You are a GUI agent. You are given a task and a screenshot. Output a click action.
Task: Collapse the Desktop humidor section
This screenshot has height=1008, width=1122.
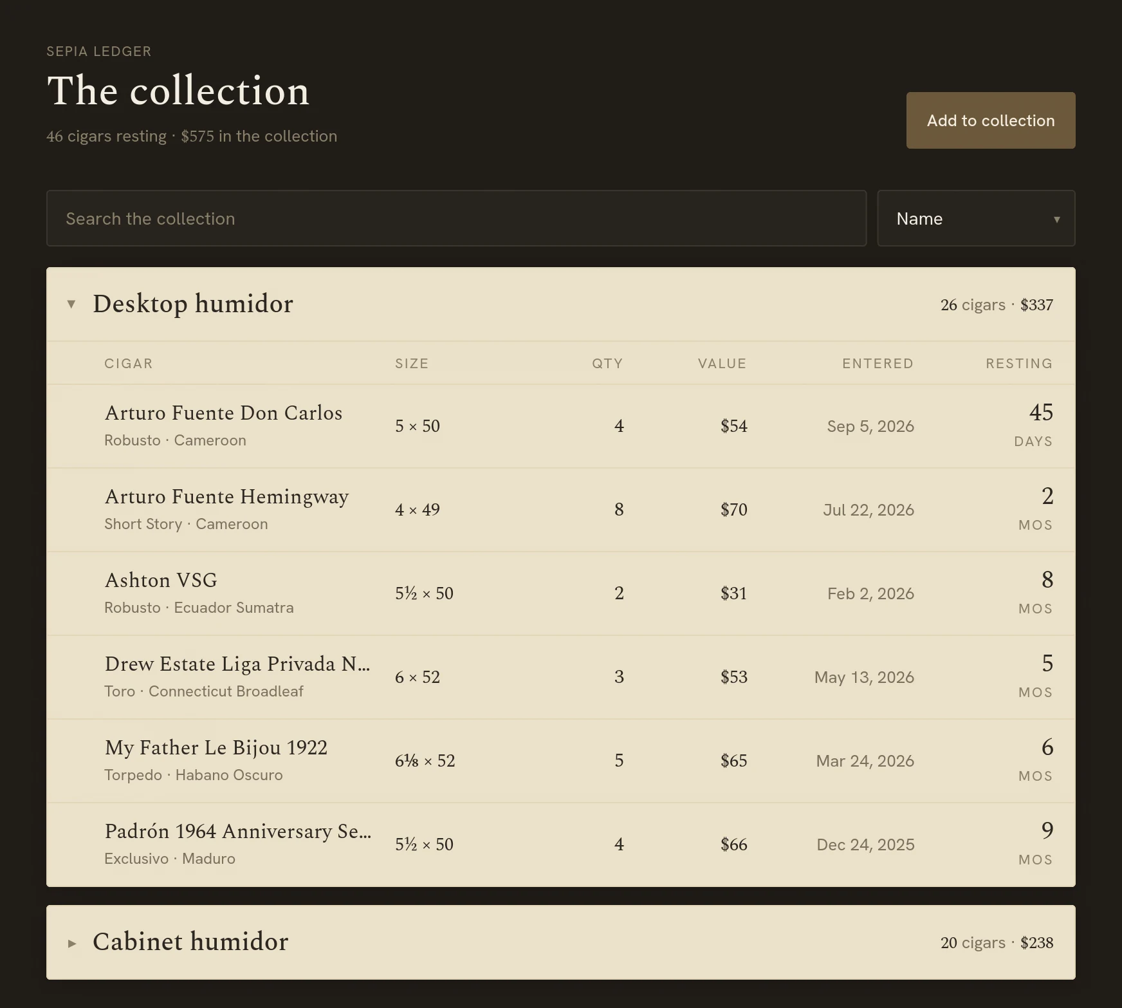click(560, 304)
